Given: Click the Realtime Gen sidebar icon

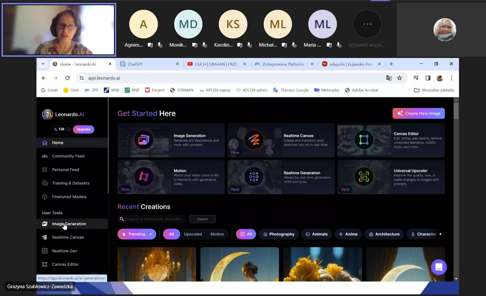Looking at the screenshot, I should pos(45,251).
